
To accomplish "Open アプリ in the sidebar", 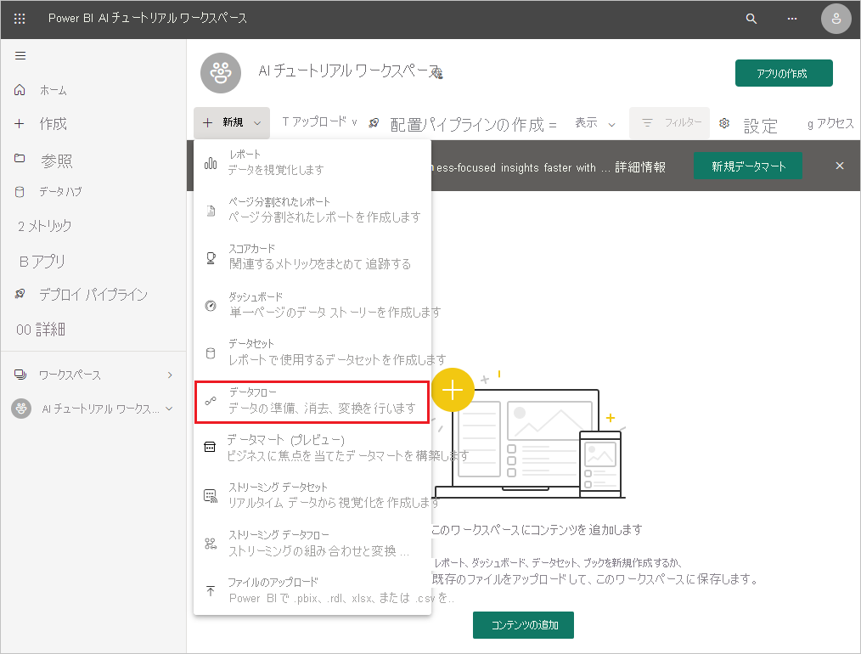I will (x=42, y=262).
